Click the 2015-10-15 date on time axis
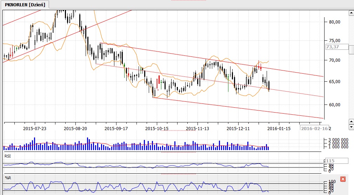354x195 pixels. click(157, 128)
